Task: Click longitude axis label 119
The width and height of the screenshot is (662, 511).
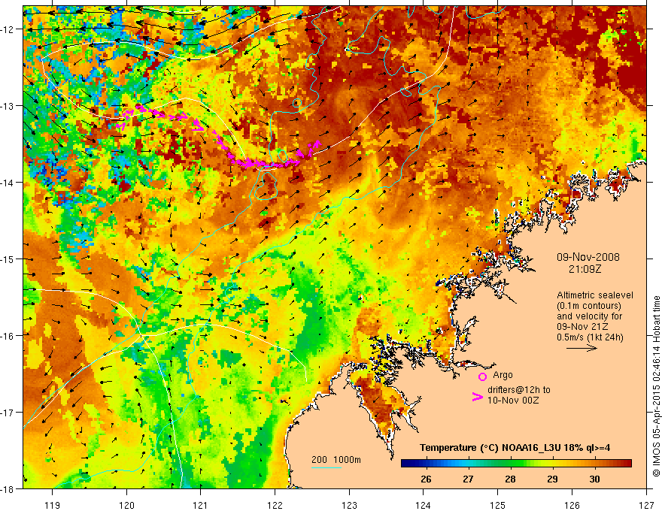Action: [x=53, y=505]
